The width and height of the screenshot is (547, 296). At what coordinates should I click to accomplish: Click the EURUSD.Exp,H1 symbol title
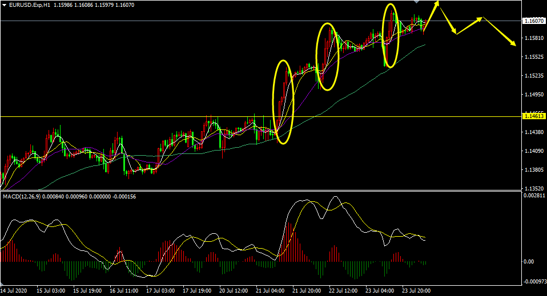(x=30, y=5)
